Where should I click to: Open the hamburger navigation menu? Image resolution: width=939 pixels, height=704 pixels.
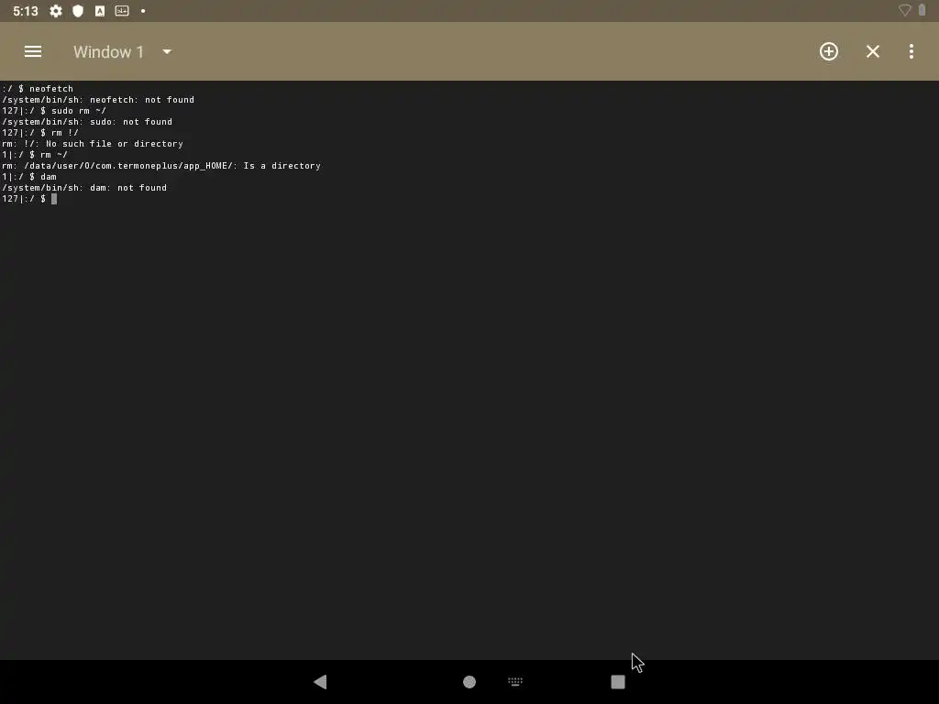(33, 51)
